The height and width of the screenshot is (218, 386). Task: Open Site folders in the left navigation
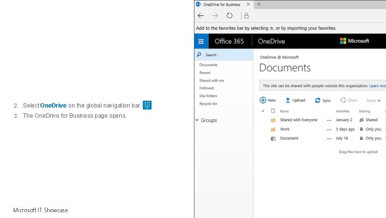(x=208, y=96)
